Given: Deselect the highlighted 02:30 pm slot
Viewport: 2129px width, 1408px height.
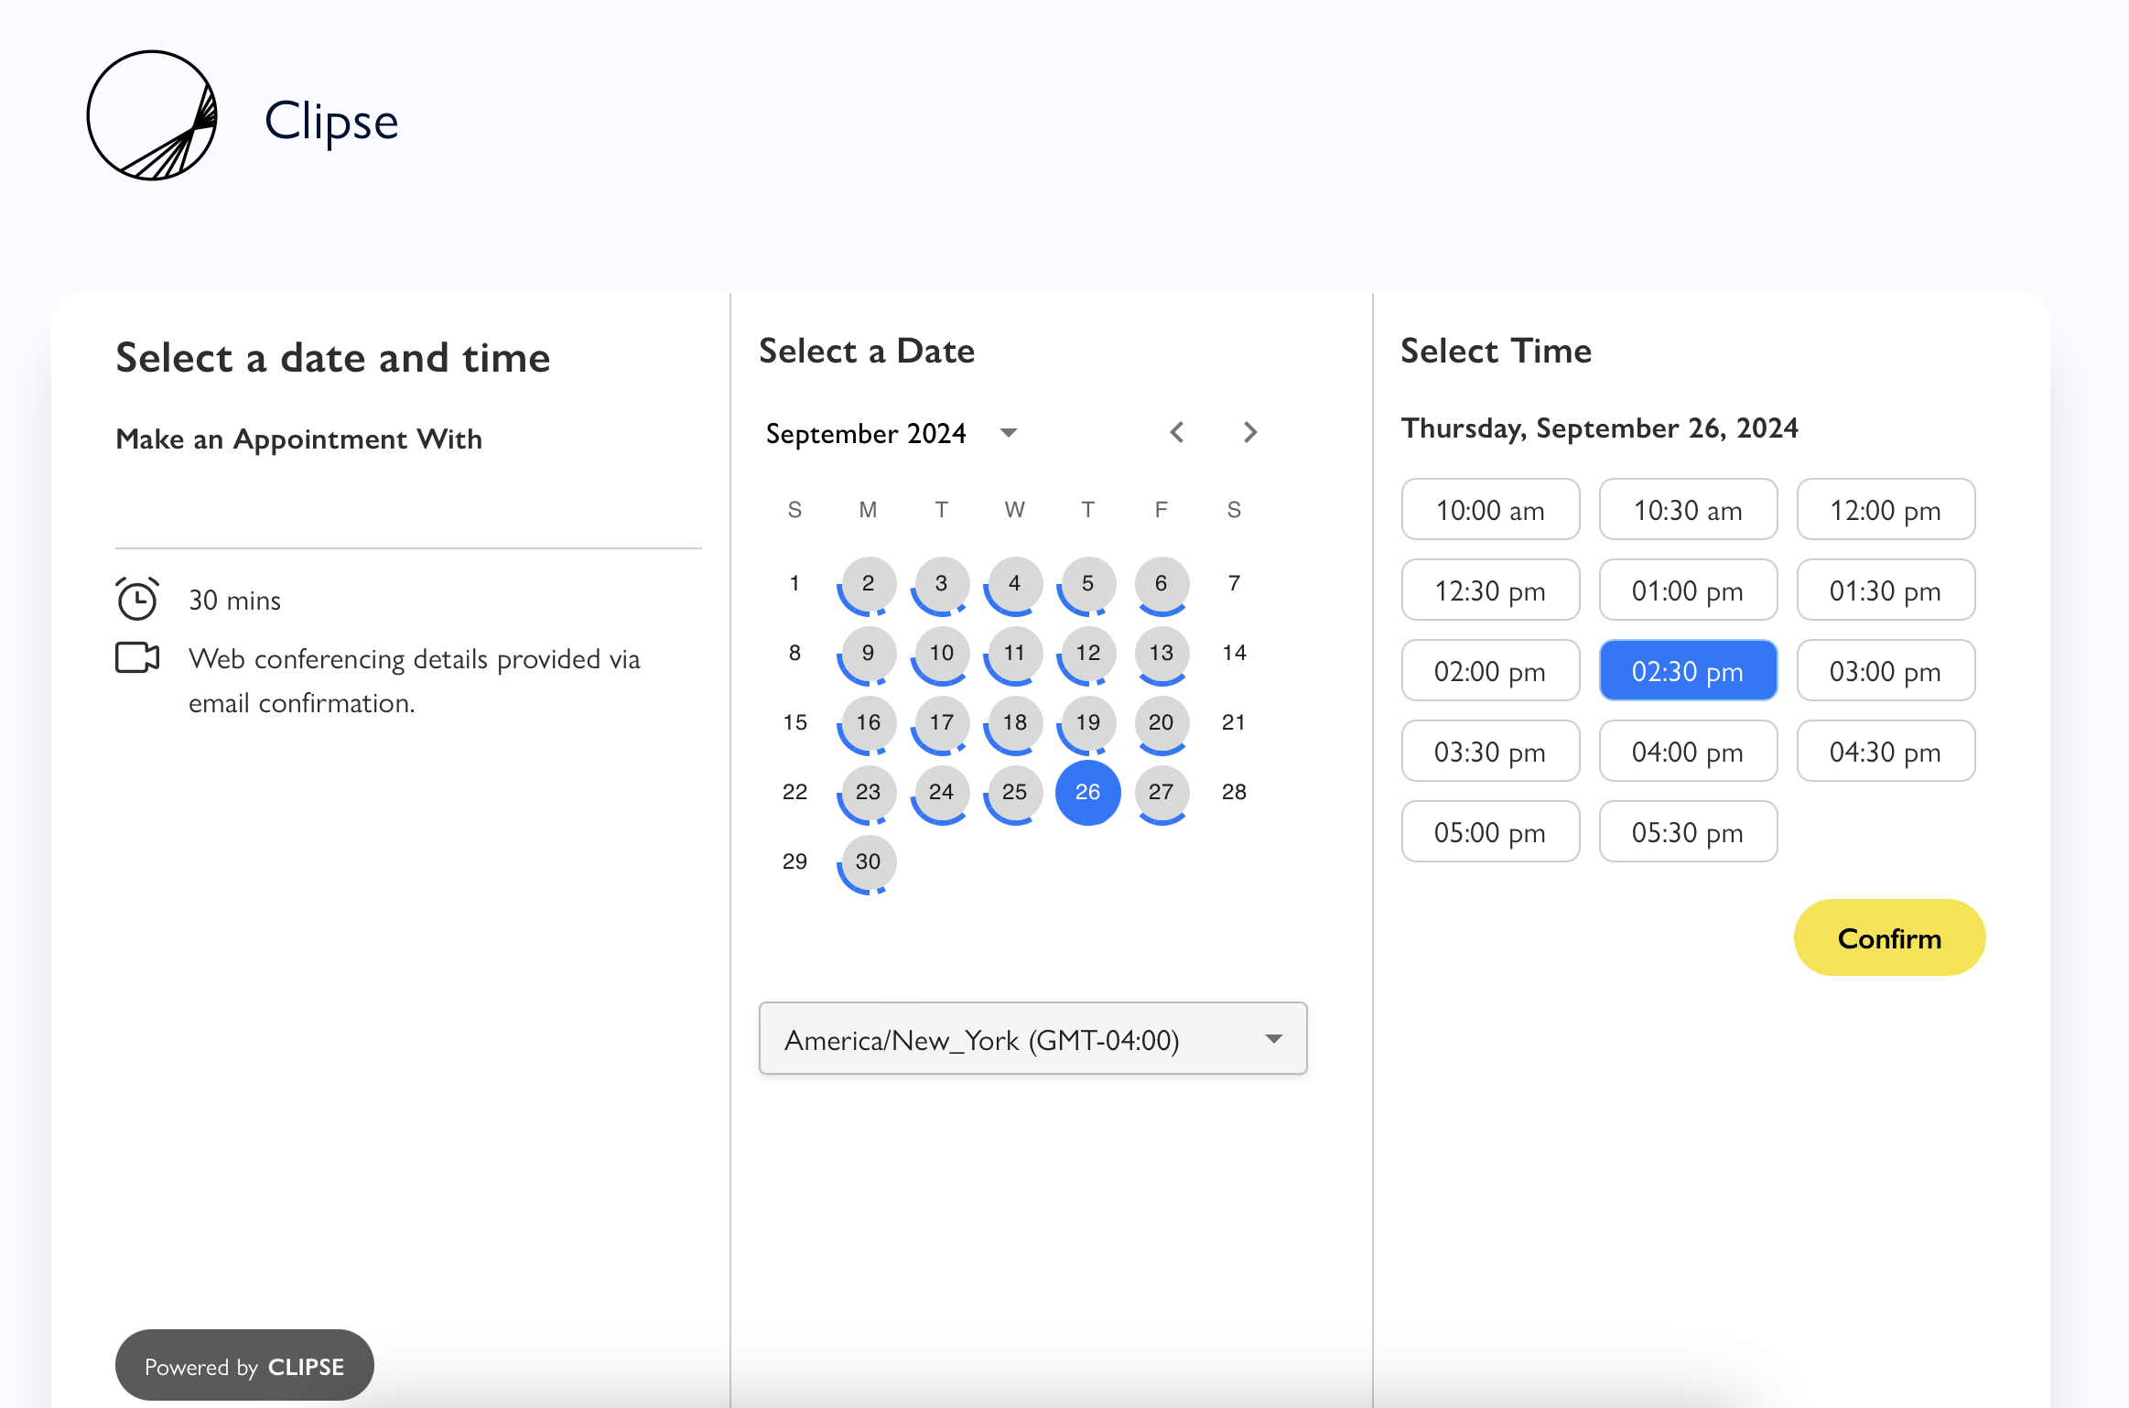Looking at the screenshot, I should coord(1689,670).
